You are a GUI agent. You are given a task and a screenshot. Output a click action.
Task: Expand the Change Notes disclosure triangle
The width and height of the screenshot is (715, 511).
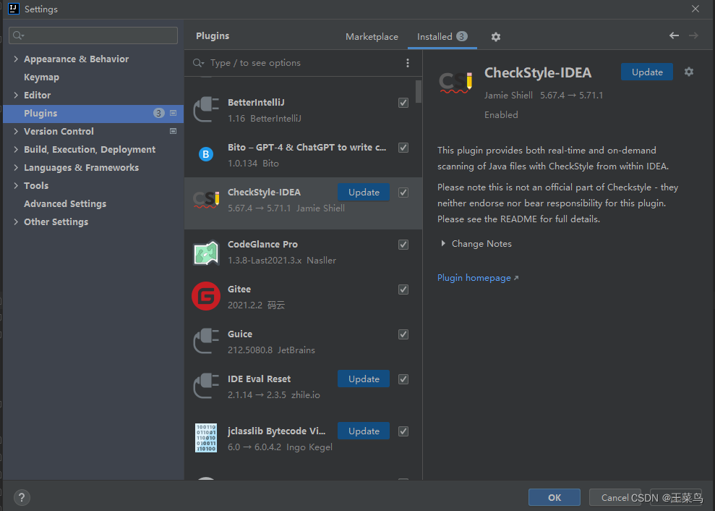(x=442, y=243)
